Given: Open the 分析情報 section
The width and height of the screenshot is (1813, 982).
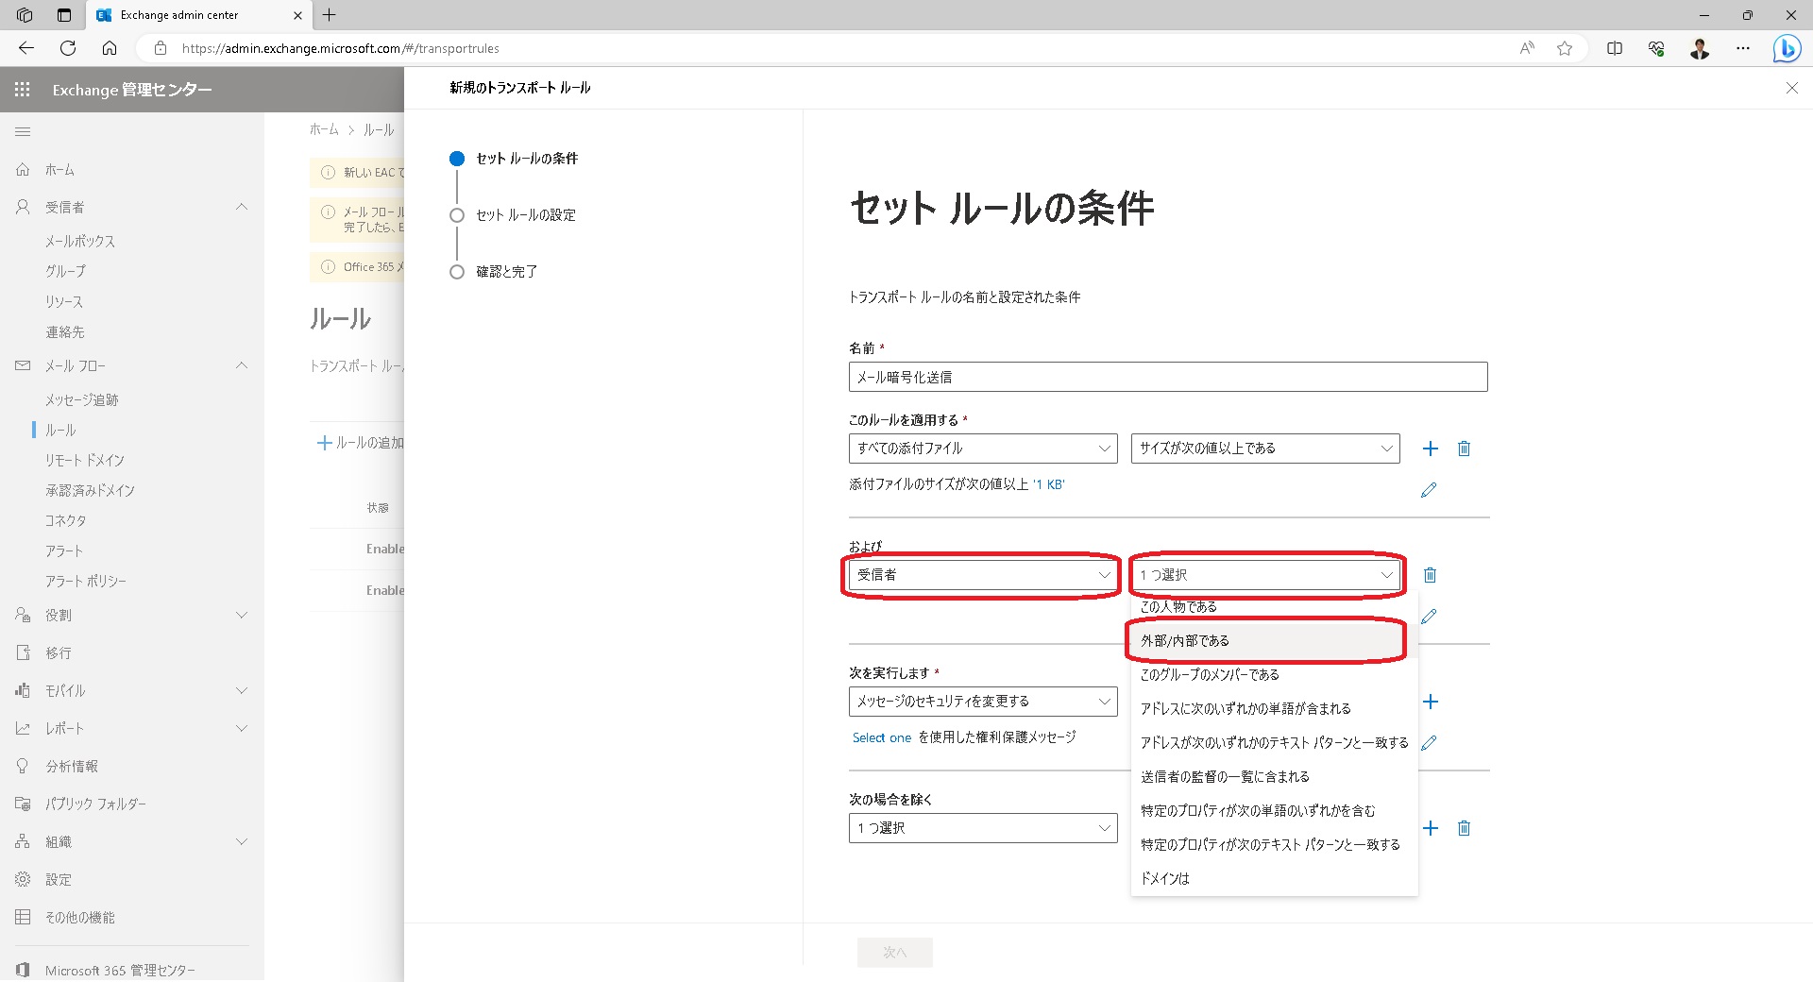Looking at the screenshot, I should pyautogui.click(x=72, y=766).
